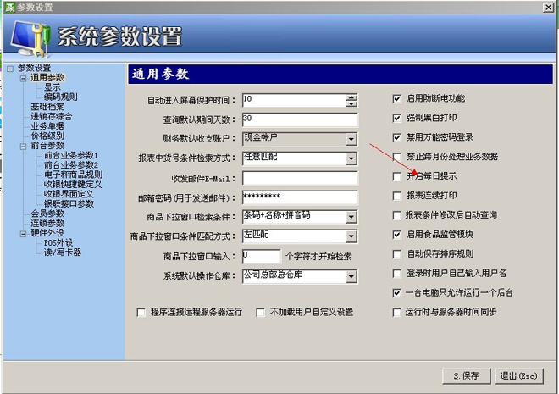Screen dimensions: 559x394
Task: Open the 财务默认收支账户 dropdown
Action: pyautogui.click(x=351, y=140)
